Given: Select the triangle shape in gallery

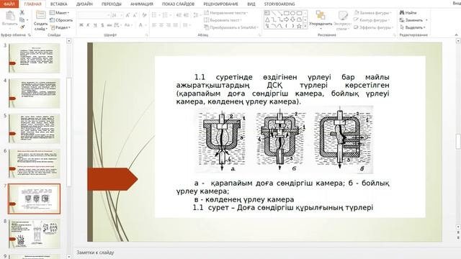Looking at the screenshot, I should tap(267, 19).
